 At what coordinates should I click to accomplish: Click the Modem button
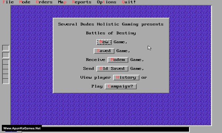pos(118,60)
